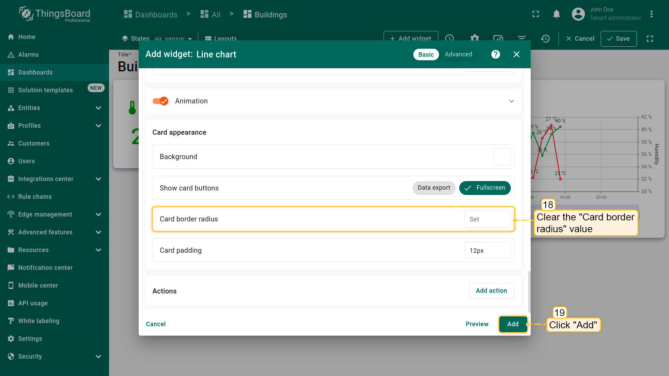Expand the Animation settings chevron
Screen dimensions: 669x376
click(x=512, y=101)
